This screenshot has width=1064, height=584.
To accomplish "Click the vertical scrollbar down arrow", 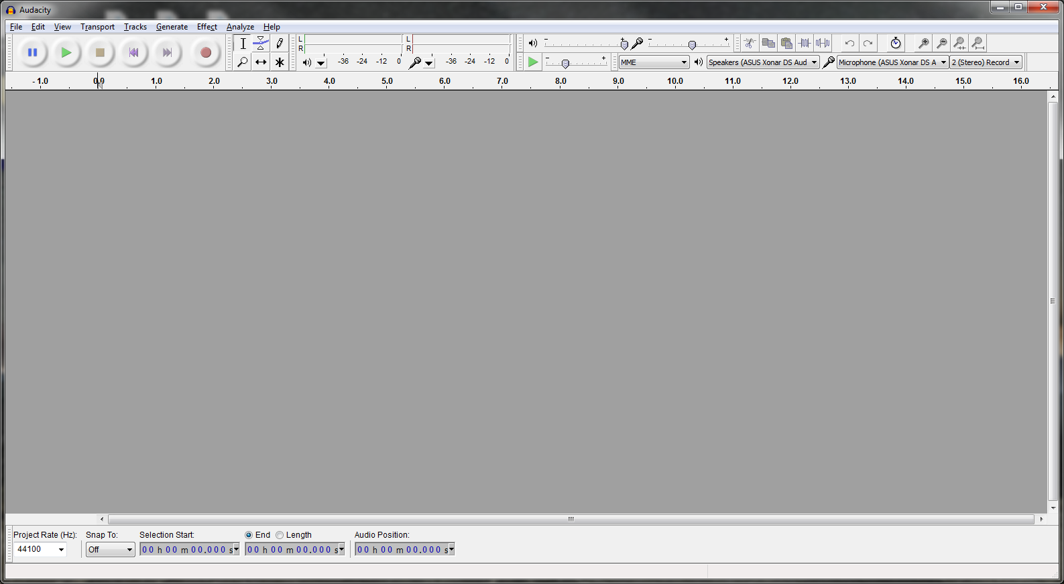I will tap(1053, 508).
